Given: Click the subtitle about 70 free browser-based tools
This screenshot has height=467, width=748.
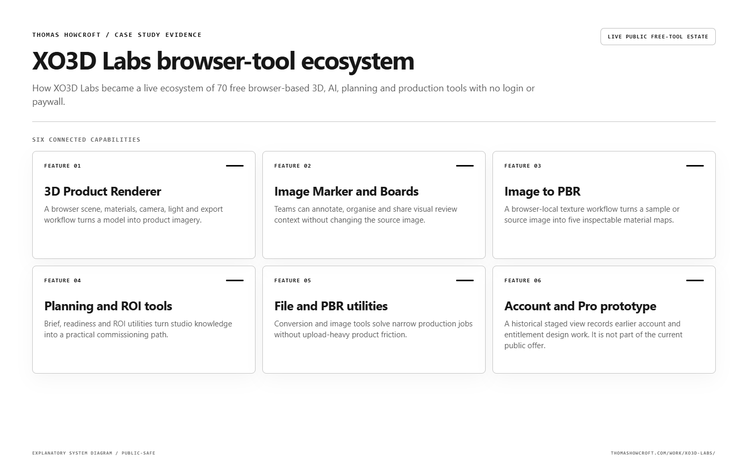Looking at the screenshot, I should [x=284, y=95].
